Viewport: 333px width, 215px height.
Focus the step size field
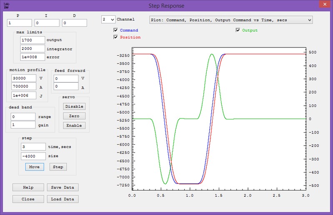tap(33, 156)
